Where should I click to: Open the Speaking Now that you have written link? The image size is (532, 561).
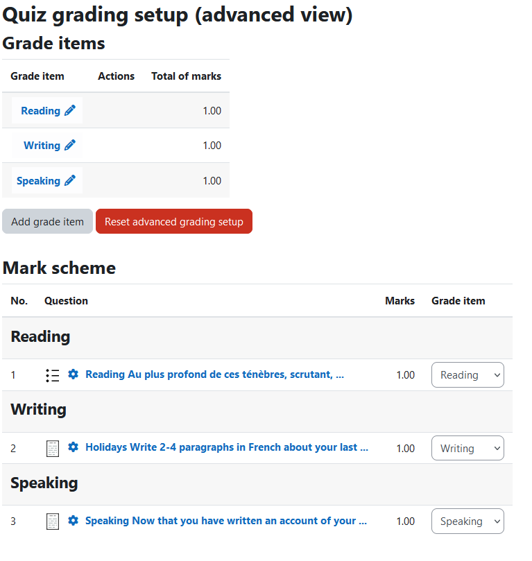point(226,521)
